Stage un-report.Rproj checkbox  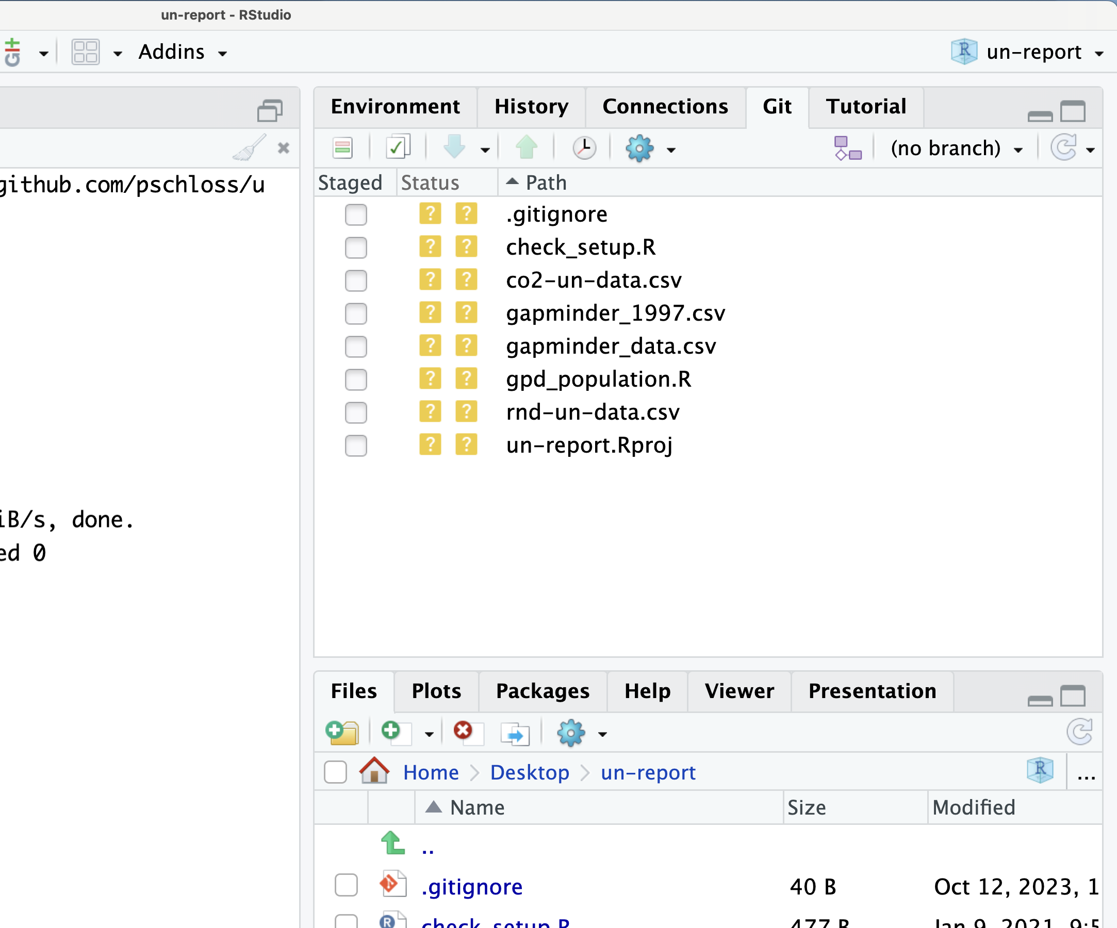(356, 445)
